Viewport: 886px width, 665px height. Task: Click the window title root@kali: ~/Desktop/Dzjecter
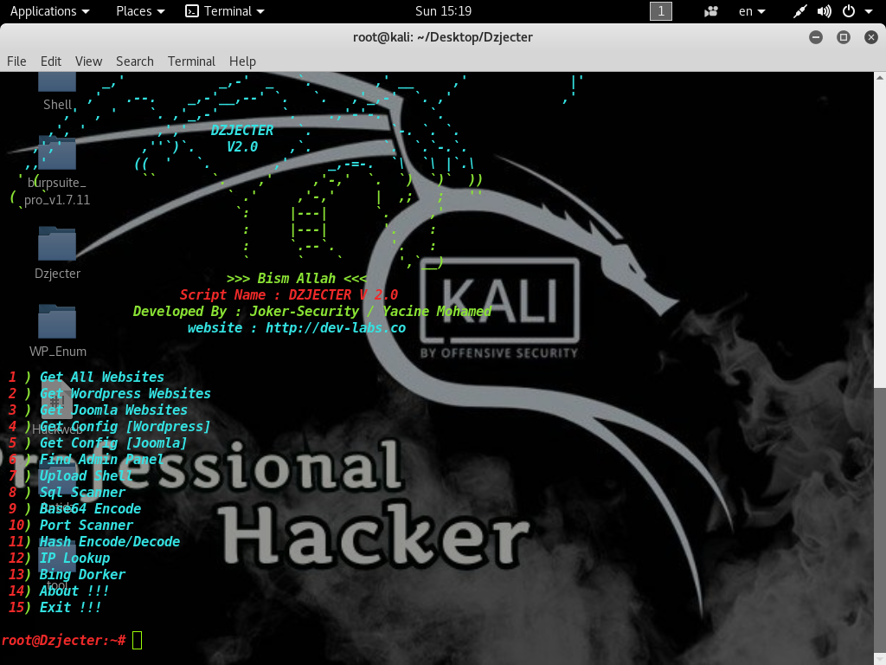click(x=442, y=37)
